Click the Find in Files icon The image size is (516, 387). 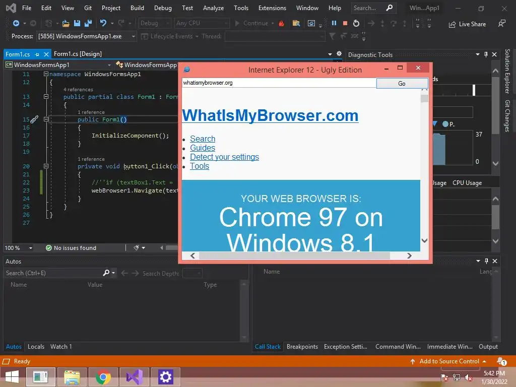tap(296, 23)
